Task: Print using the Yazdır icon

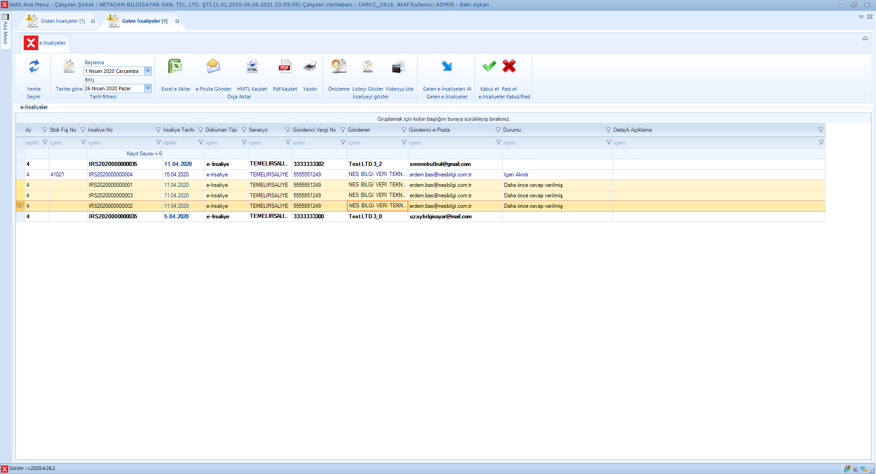Action: coord(310,67)
